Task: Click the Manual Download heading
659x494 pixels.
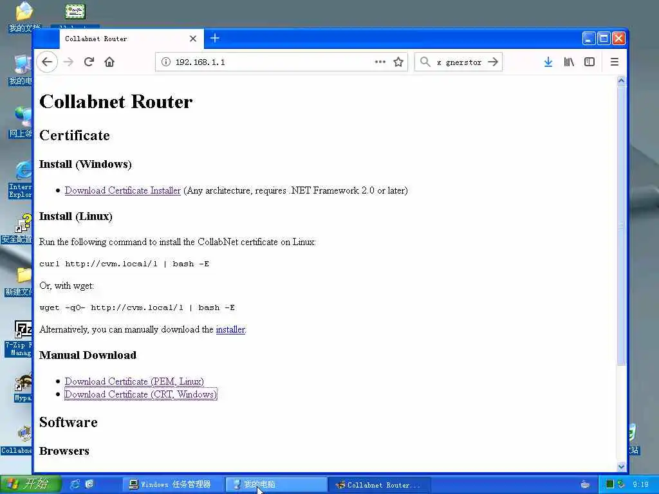Action: pos(88,355)
